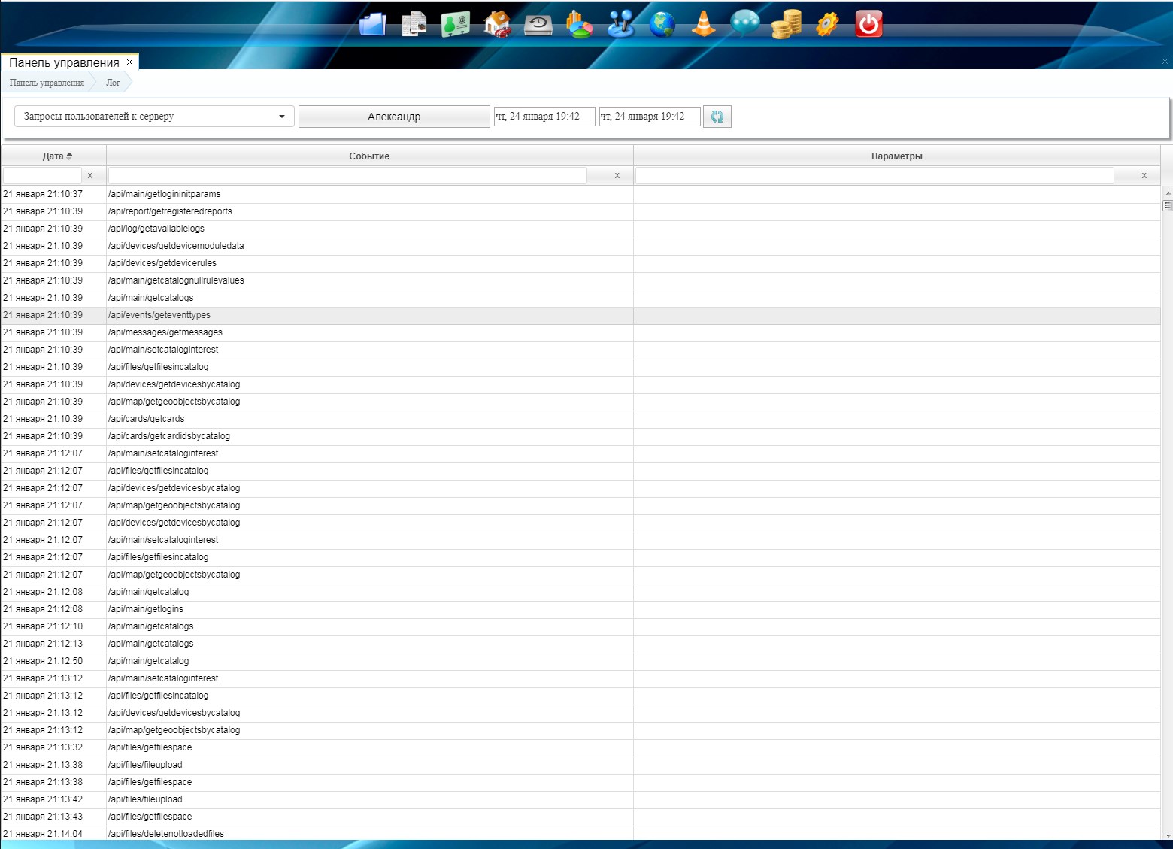Open the blue folder icon in top dock
The width and height of the screenshot is (1173, 849).
(x=372, y=24)
